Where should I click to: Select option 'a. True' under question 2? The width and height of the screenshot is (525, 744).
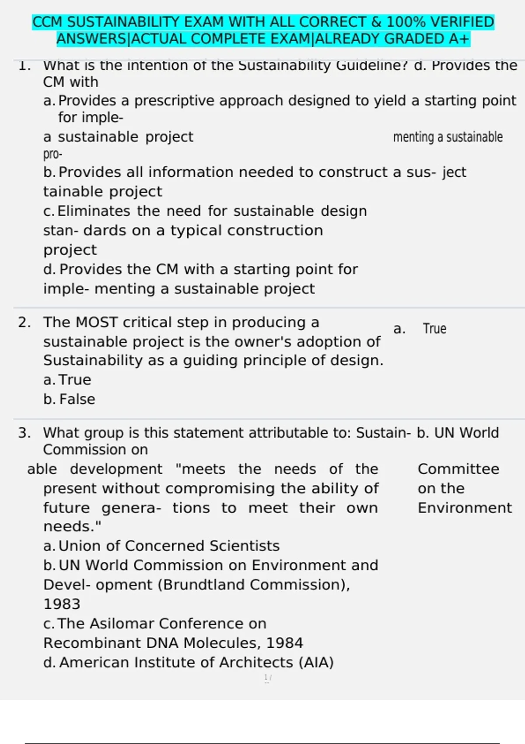coord(67,380)
